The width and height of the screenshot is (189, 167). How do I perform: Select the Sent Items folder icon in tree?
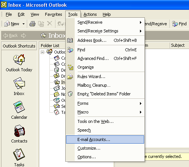57,106
